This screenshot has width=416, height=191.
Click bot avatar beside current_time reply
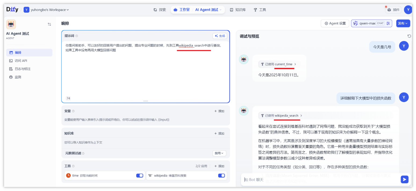pyautogui.click(x=244, y=59)
